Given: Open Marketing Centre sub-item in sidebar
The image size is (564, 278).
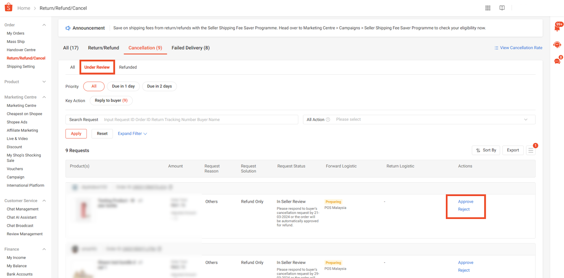Looking at the screenshot, I should click(22, 106).
